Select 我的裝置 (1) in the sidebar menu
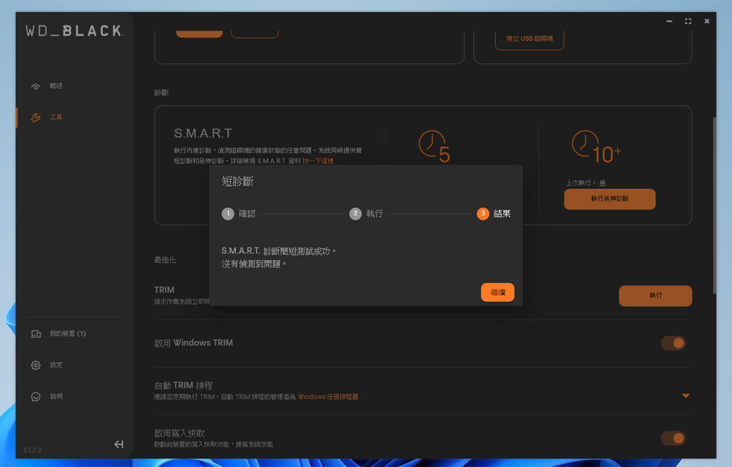The image size is (732, 467). [x=69, y=334]
